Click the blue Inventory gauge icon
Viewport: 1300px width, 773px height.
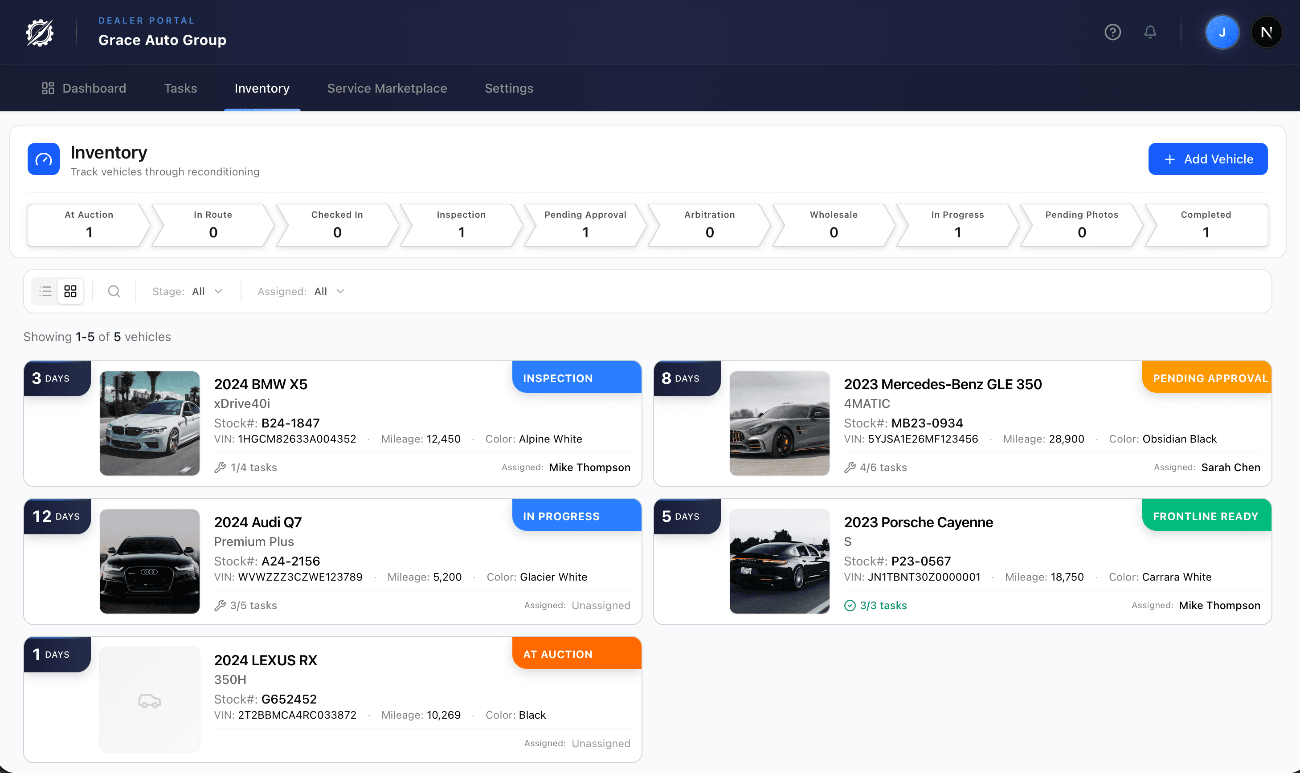[x=44, y=159]
